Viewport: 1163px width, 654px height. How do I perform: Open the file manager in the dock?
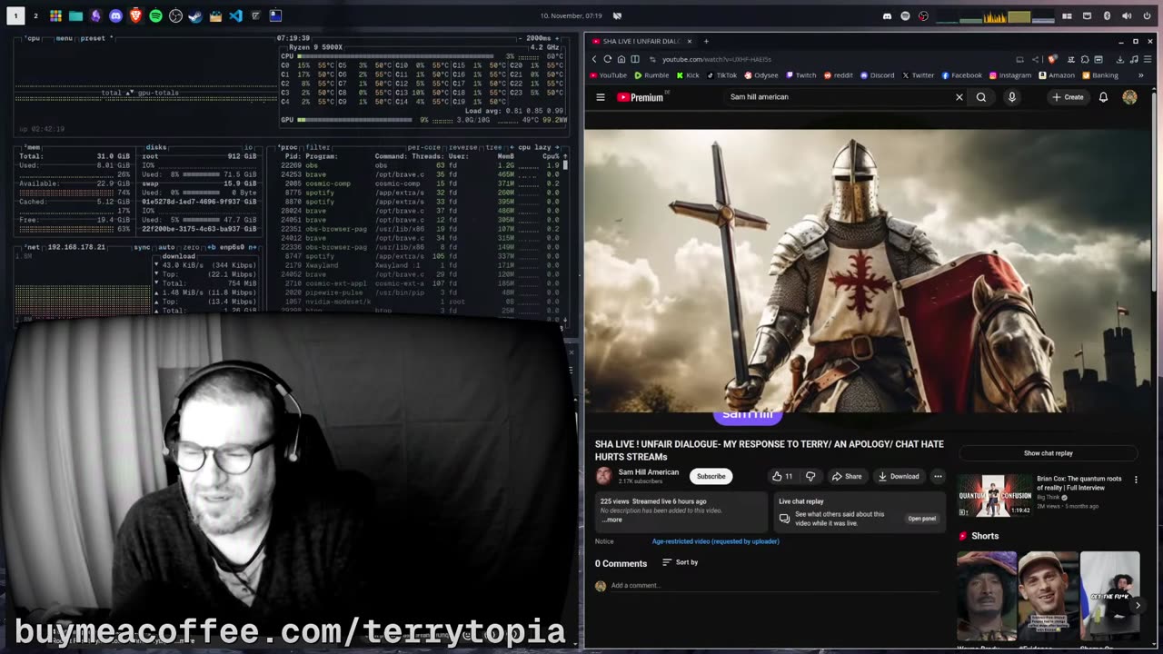click(x=75, y=15)
